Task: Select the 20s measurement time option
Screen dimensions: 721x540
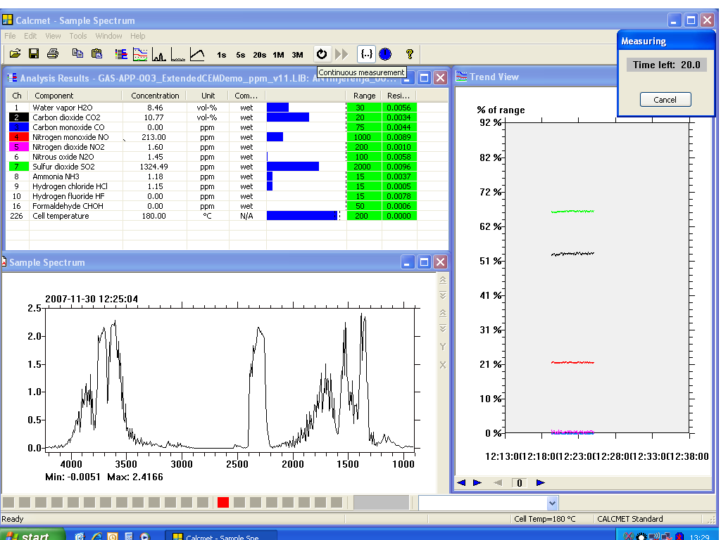Action: tap(260, 54)
